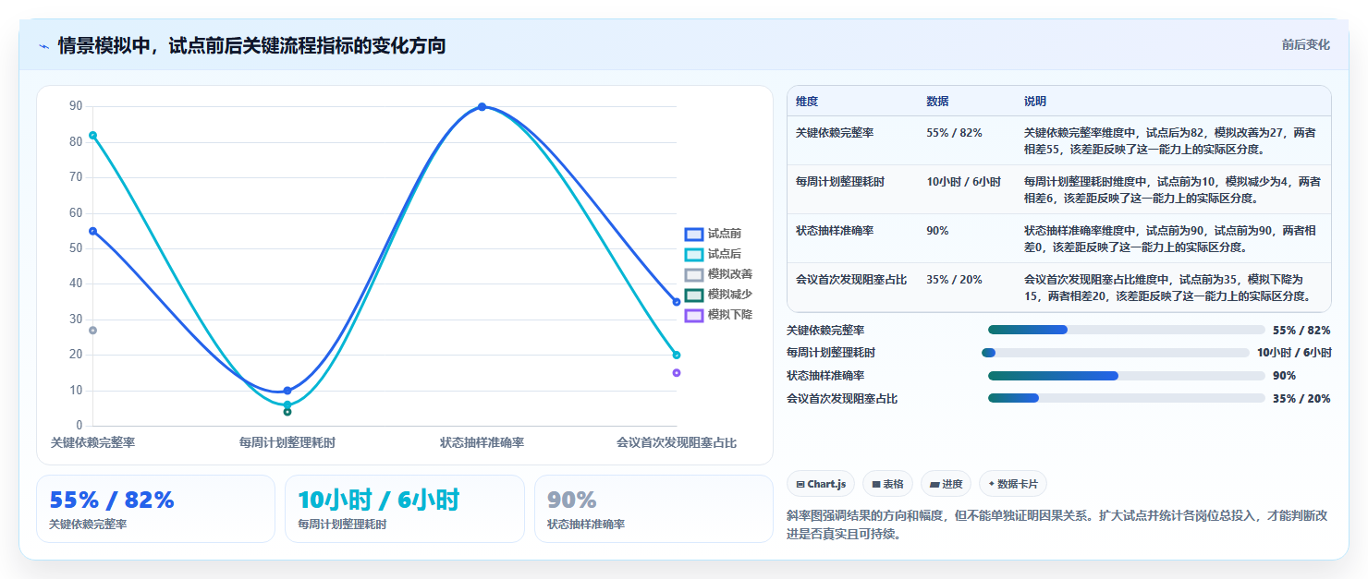Viewport: 1368px width, 579px height.
Task: Click the purple 模拟下降 point at 15
Action: [x=677, y=373]
